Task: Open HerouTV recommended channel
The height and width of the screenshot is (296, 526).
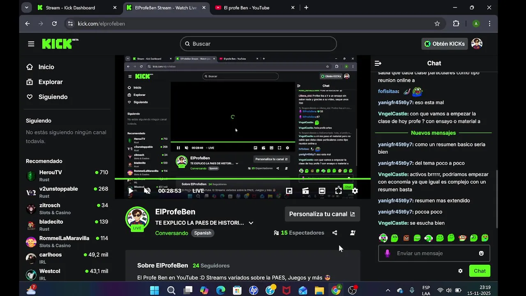Action: [67, 176]
